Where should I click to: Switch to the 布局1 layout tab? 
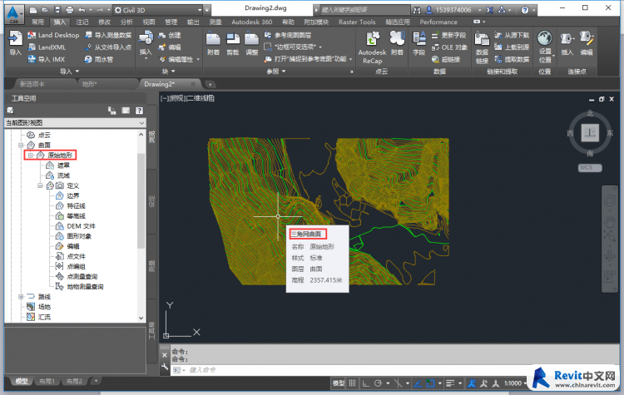point(47,381)
